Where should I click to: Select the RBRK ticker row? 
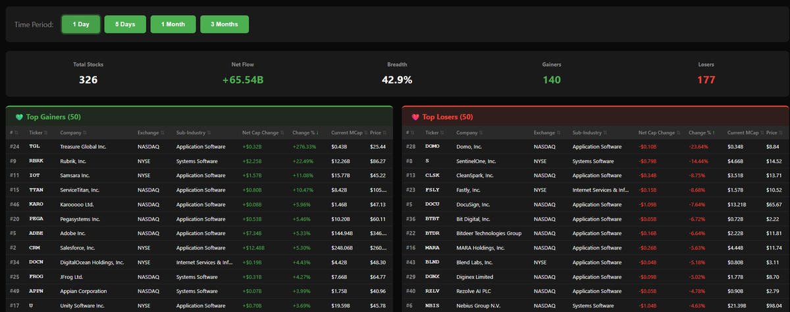tap(199, 161)
